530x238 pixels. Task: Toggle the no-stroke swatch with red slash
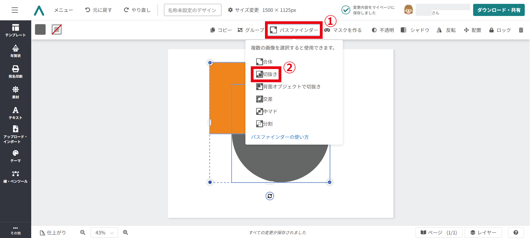[57, 29]
